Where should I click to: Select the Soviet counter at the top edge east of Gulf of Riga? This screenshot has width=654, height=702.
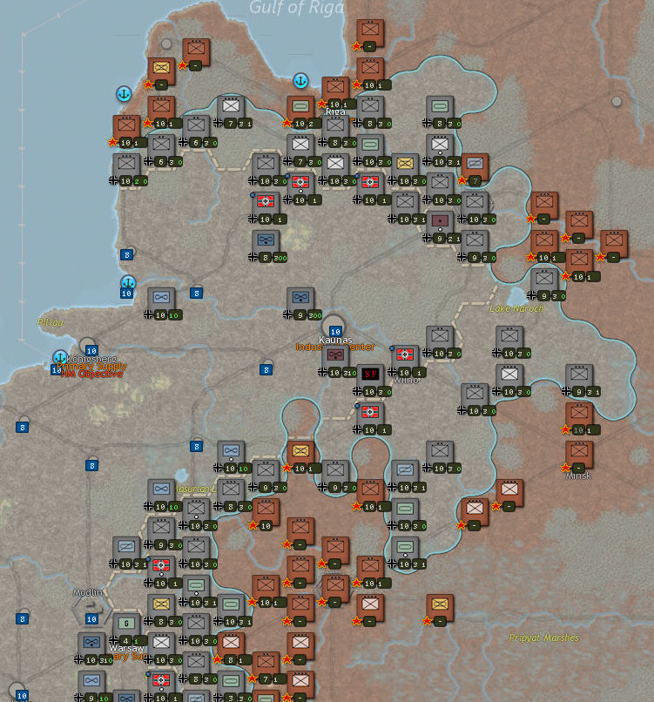[x=370, y=29]
